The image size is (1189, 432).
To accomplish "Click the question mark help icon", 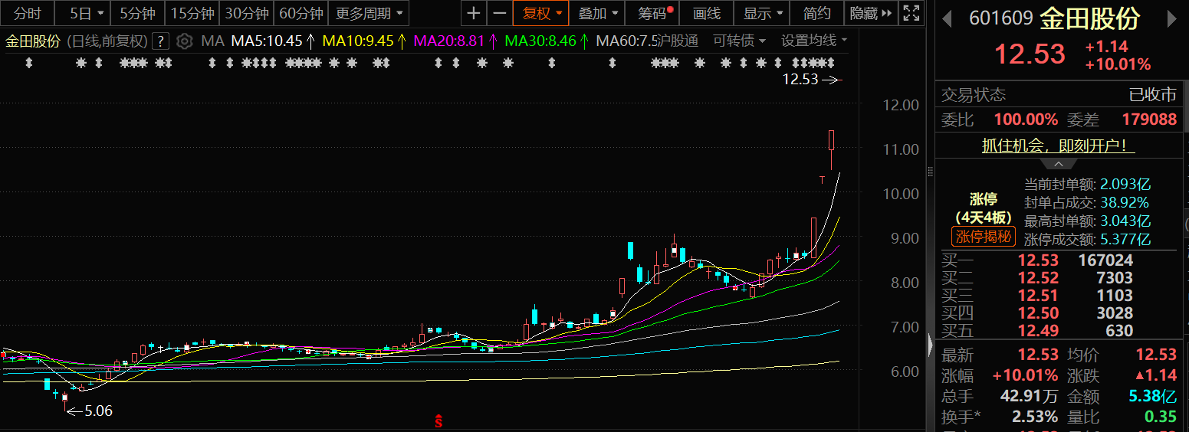I will [160, 41].
